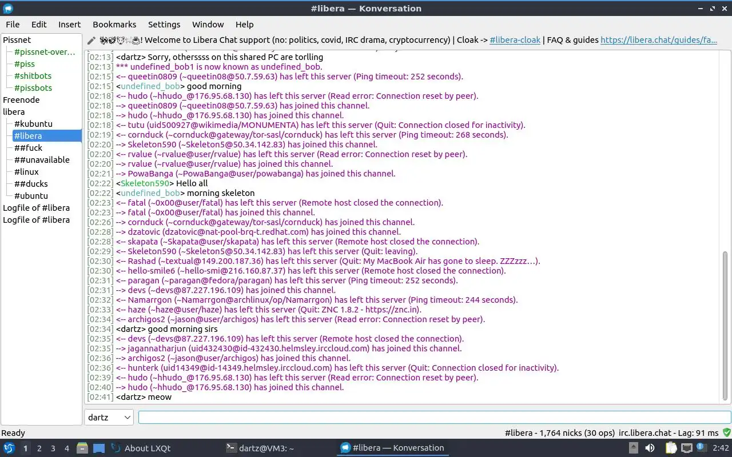The image size is (732, 457).
Task: Open the Window menu
Action: [x=208, y=25]
